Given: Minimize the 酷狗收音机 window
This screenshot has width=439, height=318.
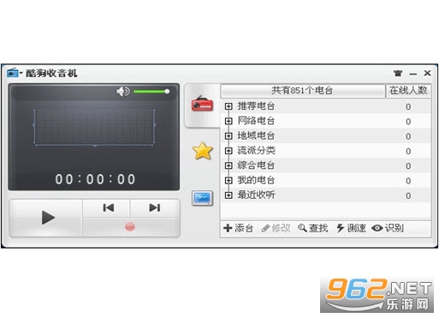Looking at the screenshot, I should [413, 74].
